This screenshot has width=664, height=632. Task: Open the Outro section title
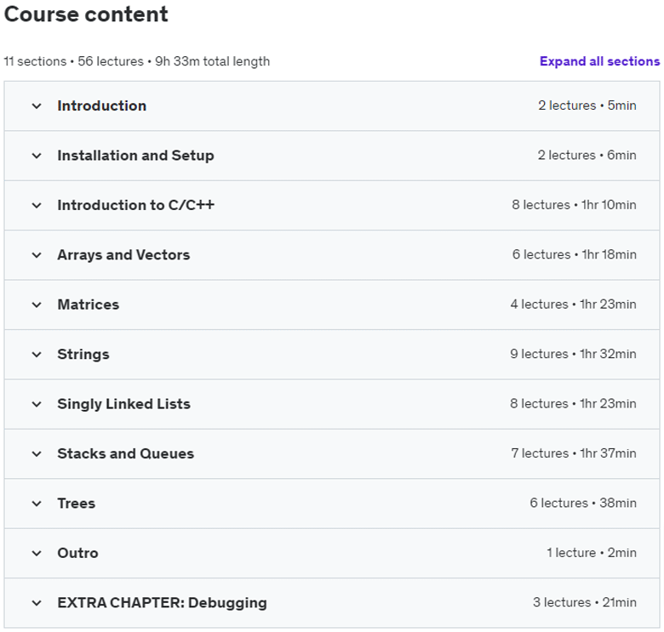coord(78,553)
